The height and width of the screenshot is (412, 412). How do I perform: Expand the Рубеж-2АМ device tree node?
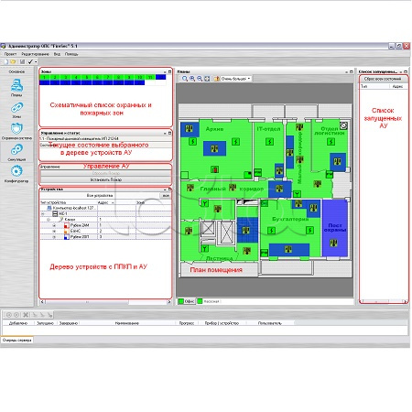pos(54,225)
